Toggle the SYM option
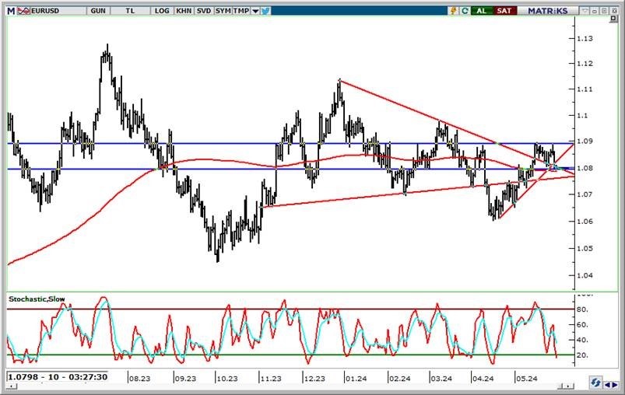Viewport: 625px width, 395px height. coord(223,11)
